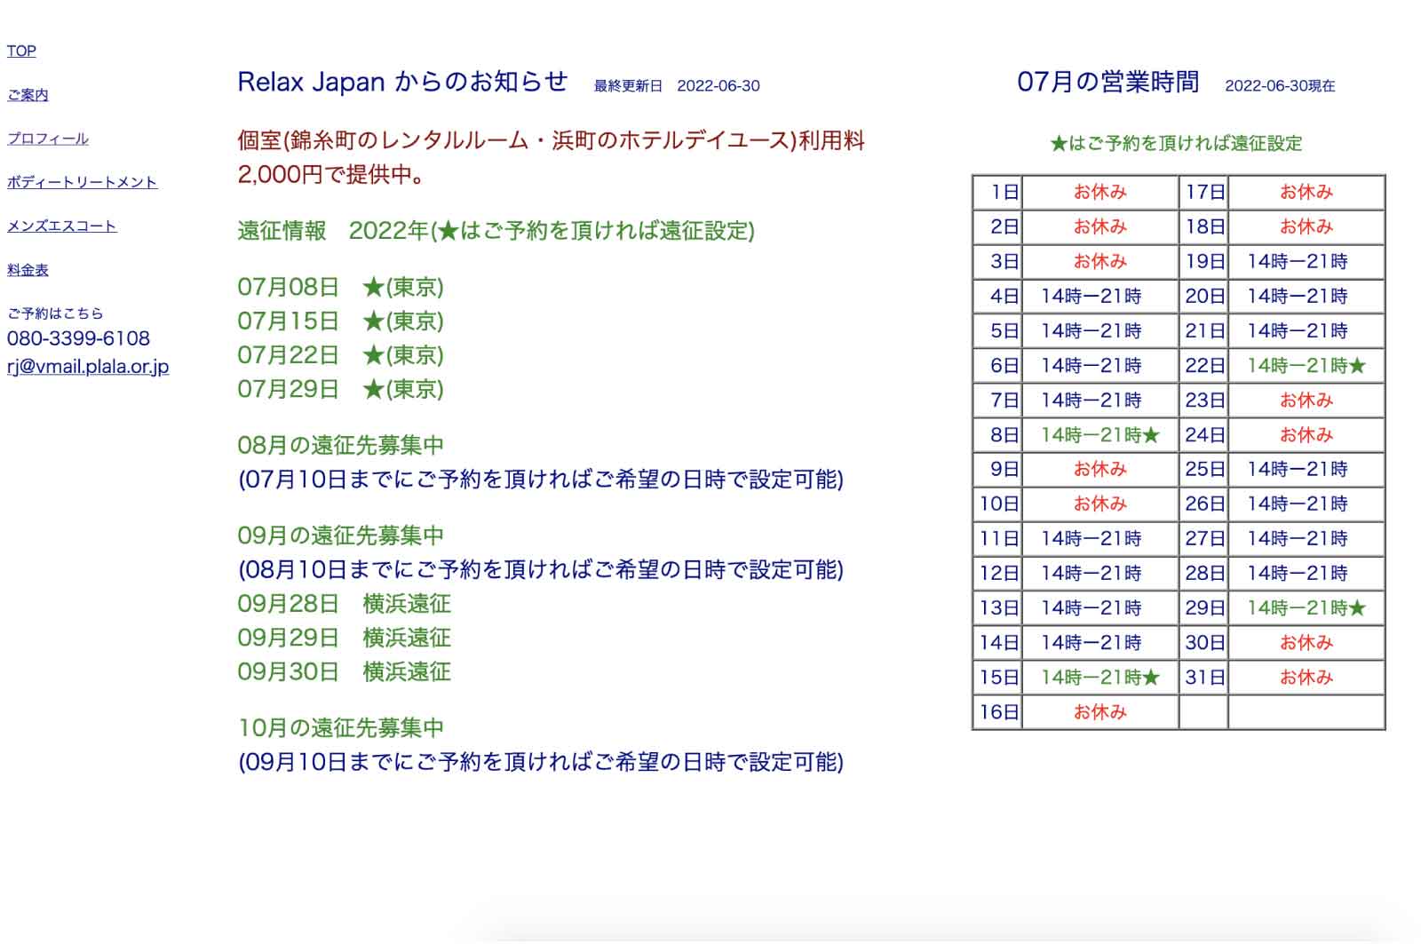The height and width of the screenshot is (944, 1421).
Task: Click the 2,000円で提供中 line
Action: pyautogui.click(x=331, y=174)
